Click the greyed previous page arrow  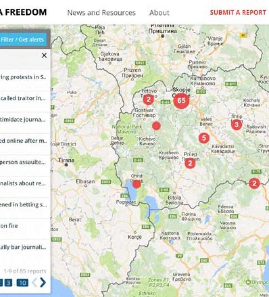(x=34, y=283)
